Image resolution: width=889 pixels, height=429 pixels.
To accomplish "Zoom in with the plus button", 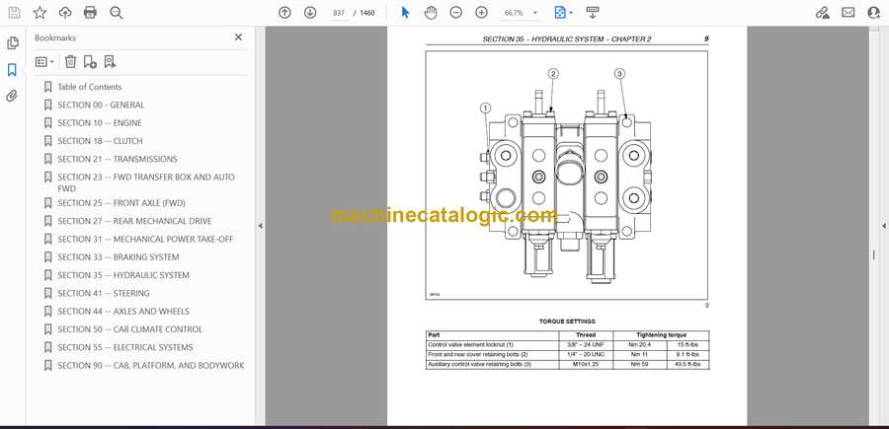I will 481,13.
